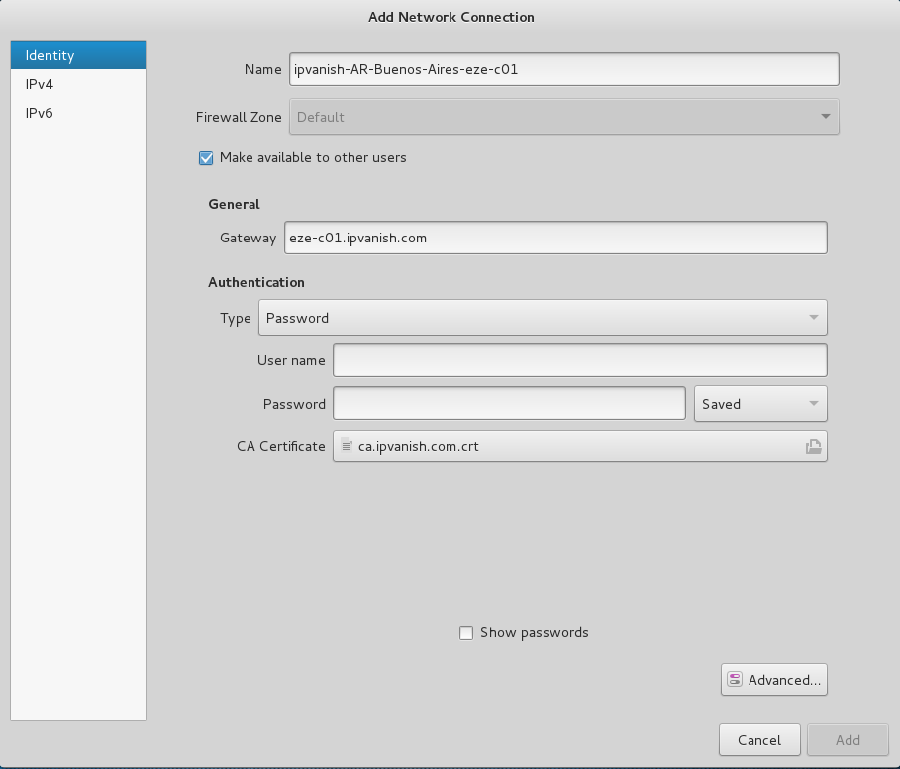Switch to the IPv6 tab
The height and width of the screenshot is (769, 900).
tap(38, 113)
